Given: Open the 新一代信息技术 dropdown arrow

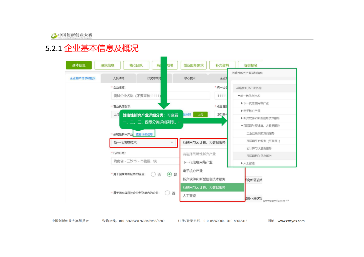Looking at the screenshot, I should pyautogui.click(x=172, y=143).
